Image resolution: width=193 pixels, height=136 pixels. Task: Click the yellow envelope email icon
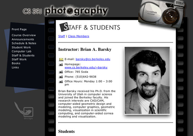pos(61,59)
